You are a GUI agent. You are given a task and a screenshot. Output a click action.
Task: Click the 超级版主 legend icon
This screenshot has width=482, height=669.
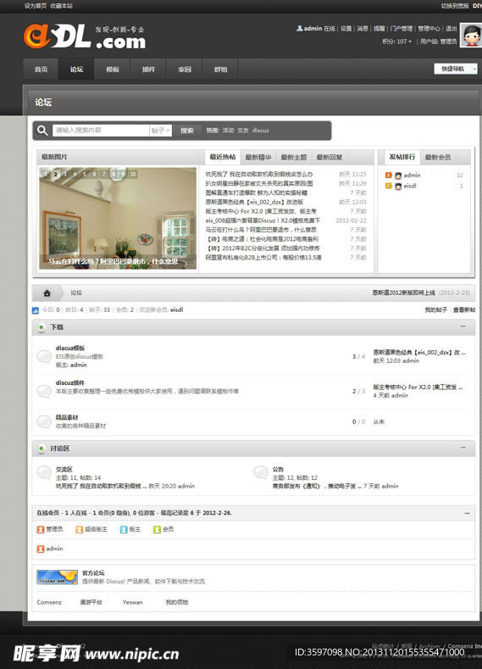coord(80,529)
